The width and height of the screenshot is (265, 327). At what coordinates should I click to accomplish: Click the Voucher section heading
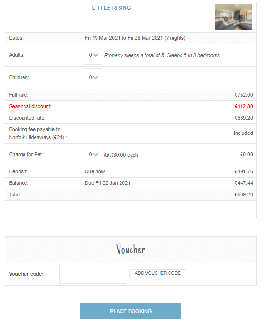[x=131, y=249]
